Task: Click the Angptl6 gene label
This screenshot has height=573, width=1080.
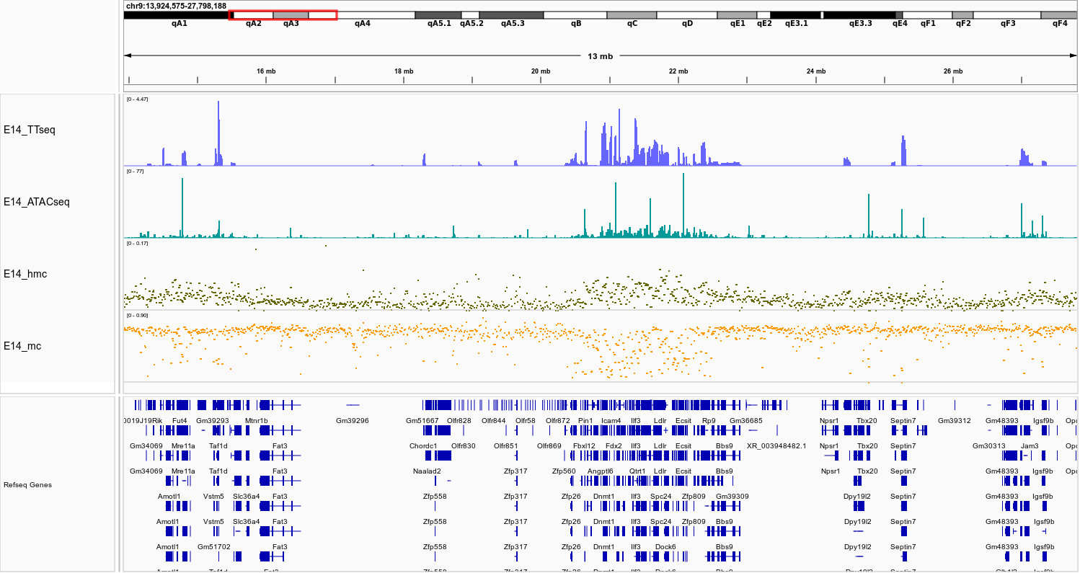Action: (x=601, y=471)
